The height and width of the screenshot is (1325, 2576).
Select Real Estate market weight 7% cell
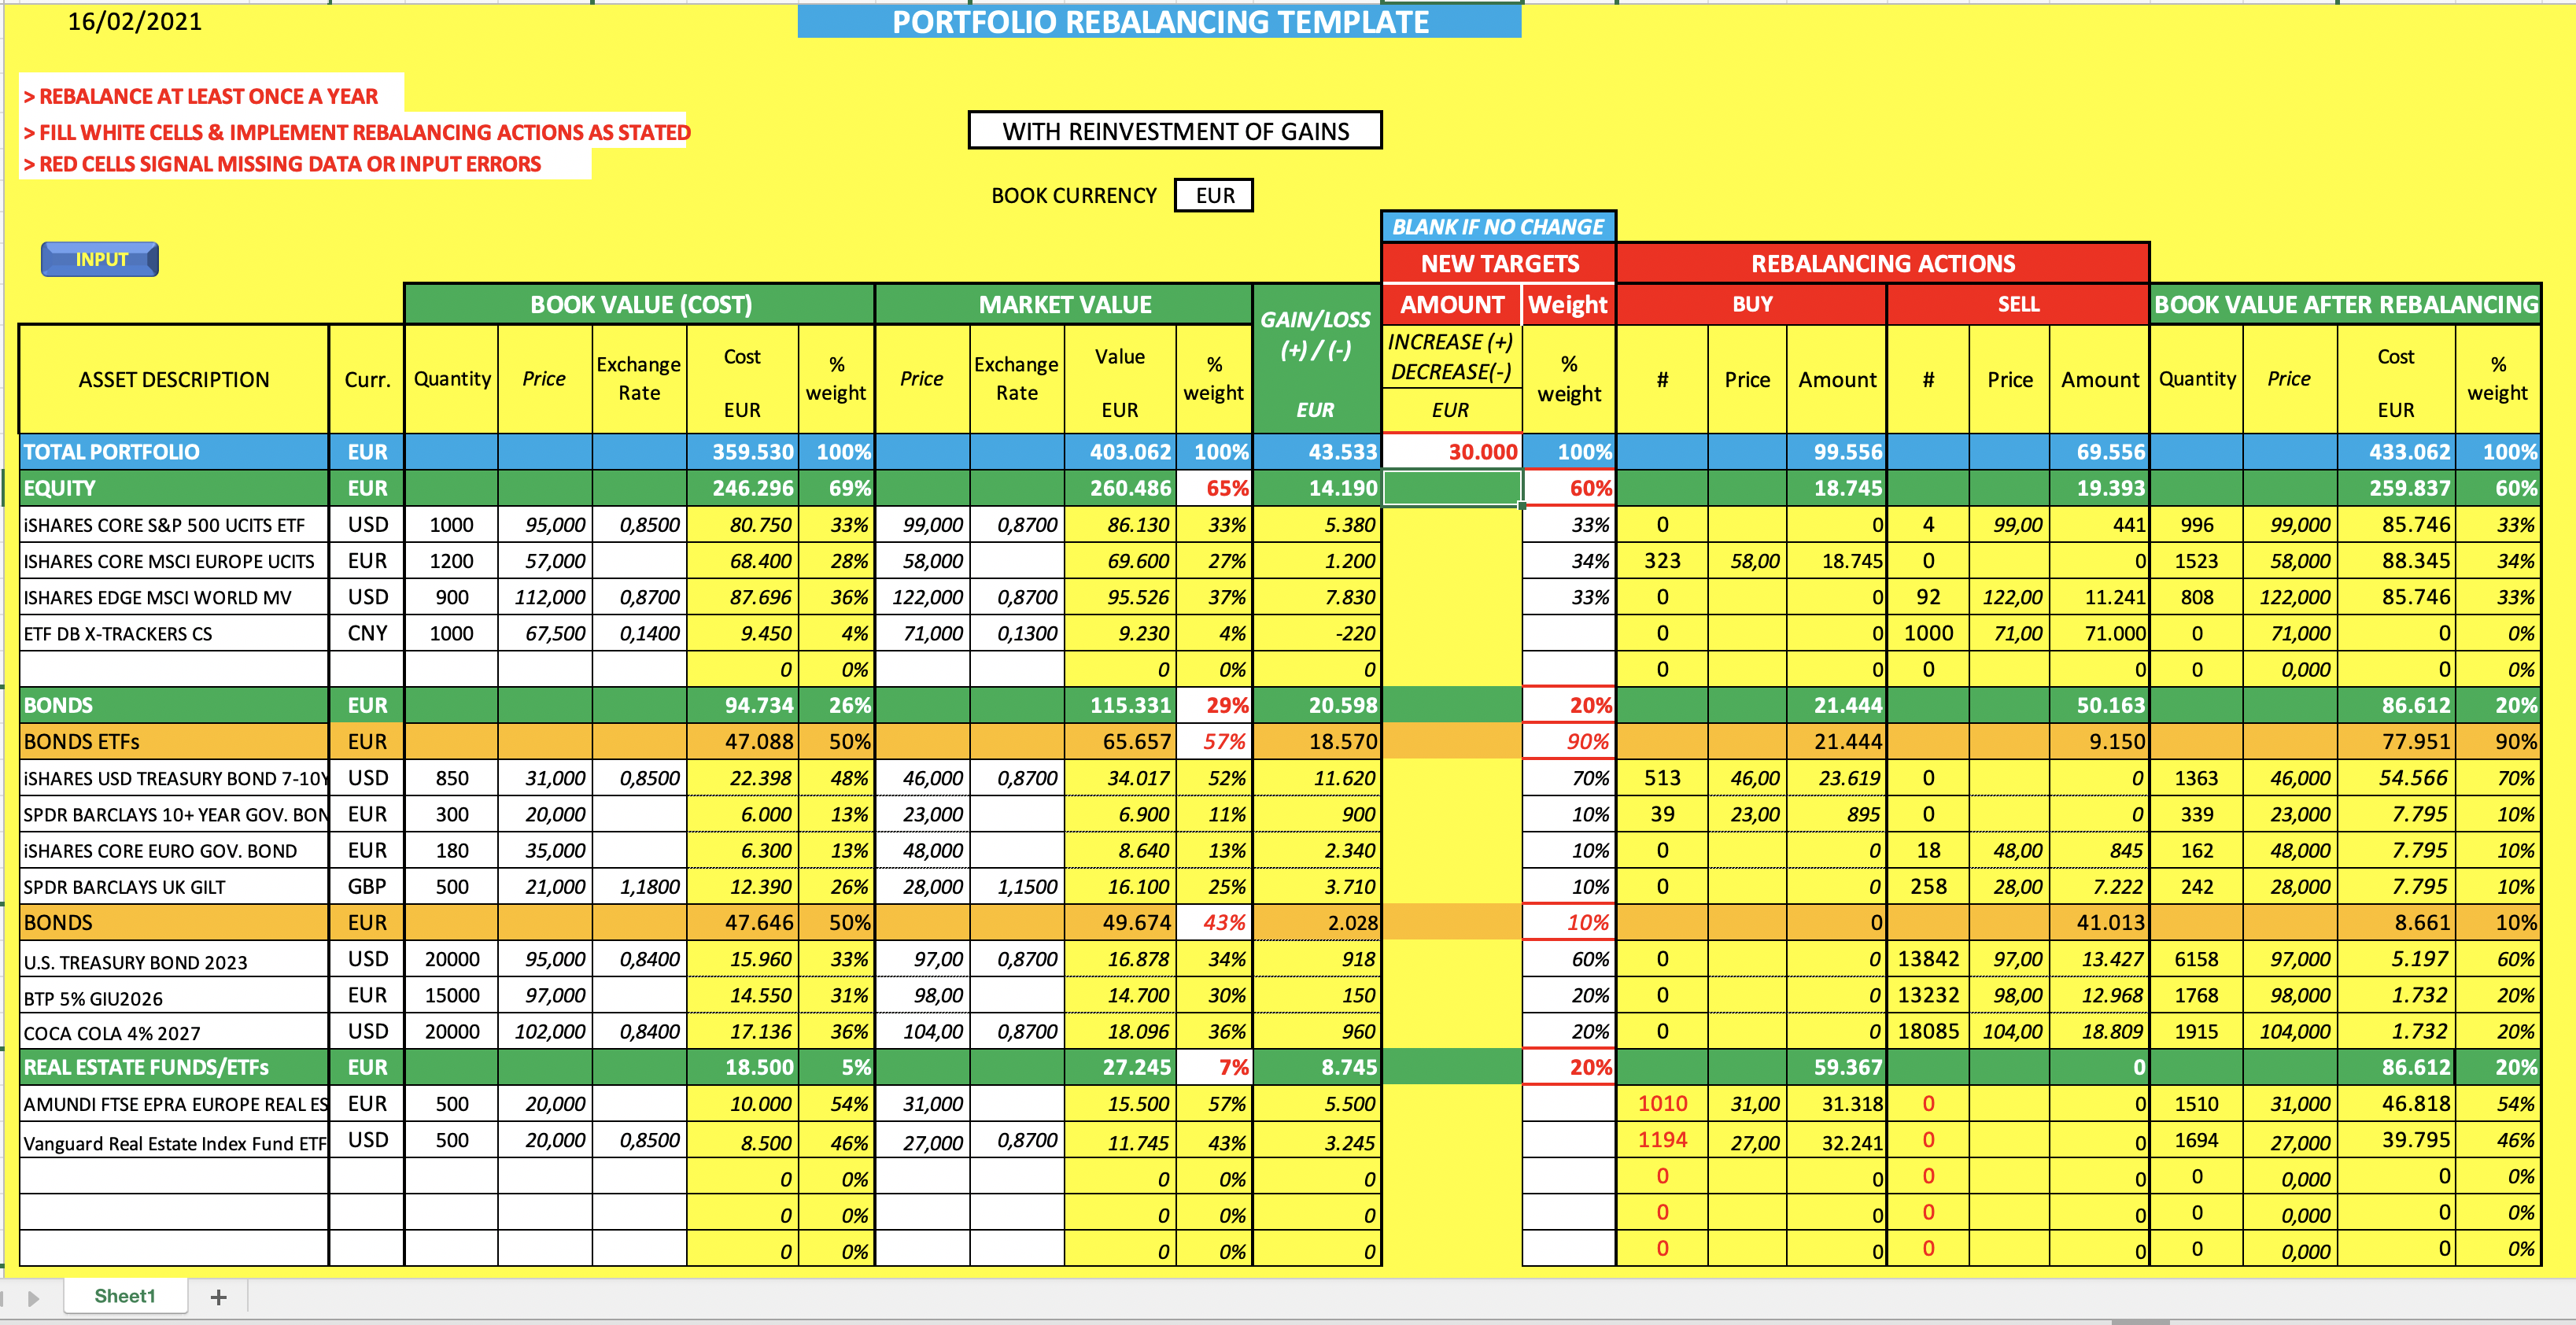coord(1215,1067)
